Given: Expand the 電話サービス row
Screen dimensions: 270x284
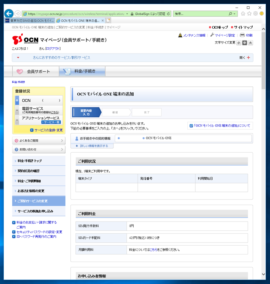Looking at the screenshot, I should click(39, 110).
